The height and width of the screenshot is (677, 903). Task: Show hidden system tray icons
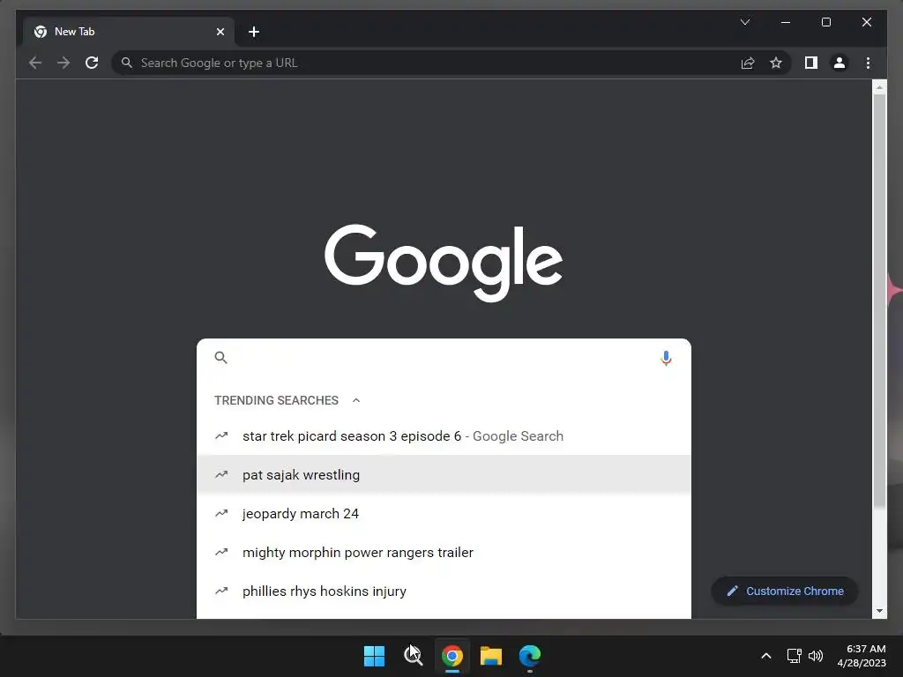tap(766, 656)
